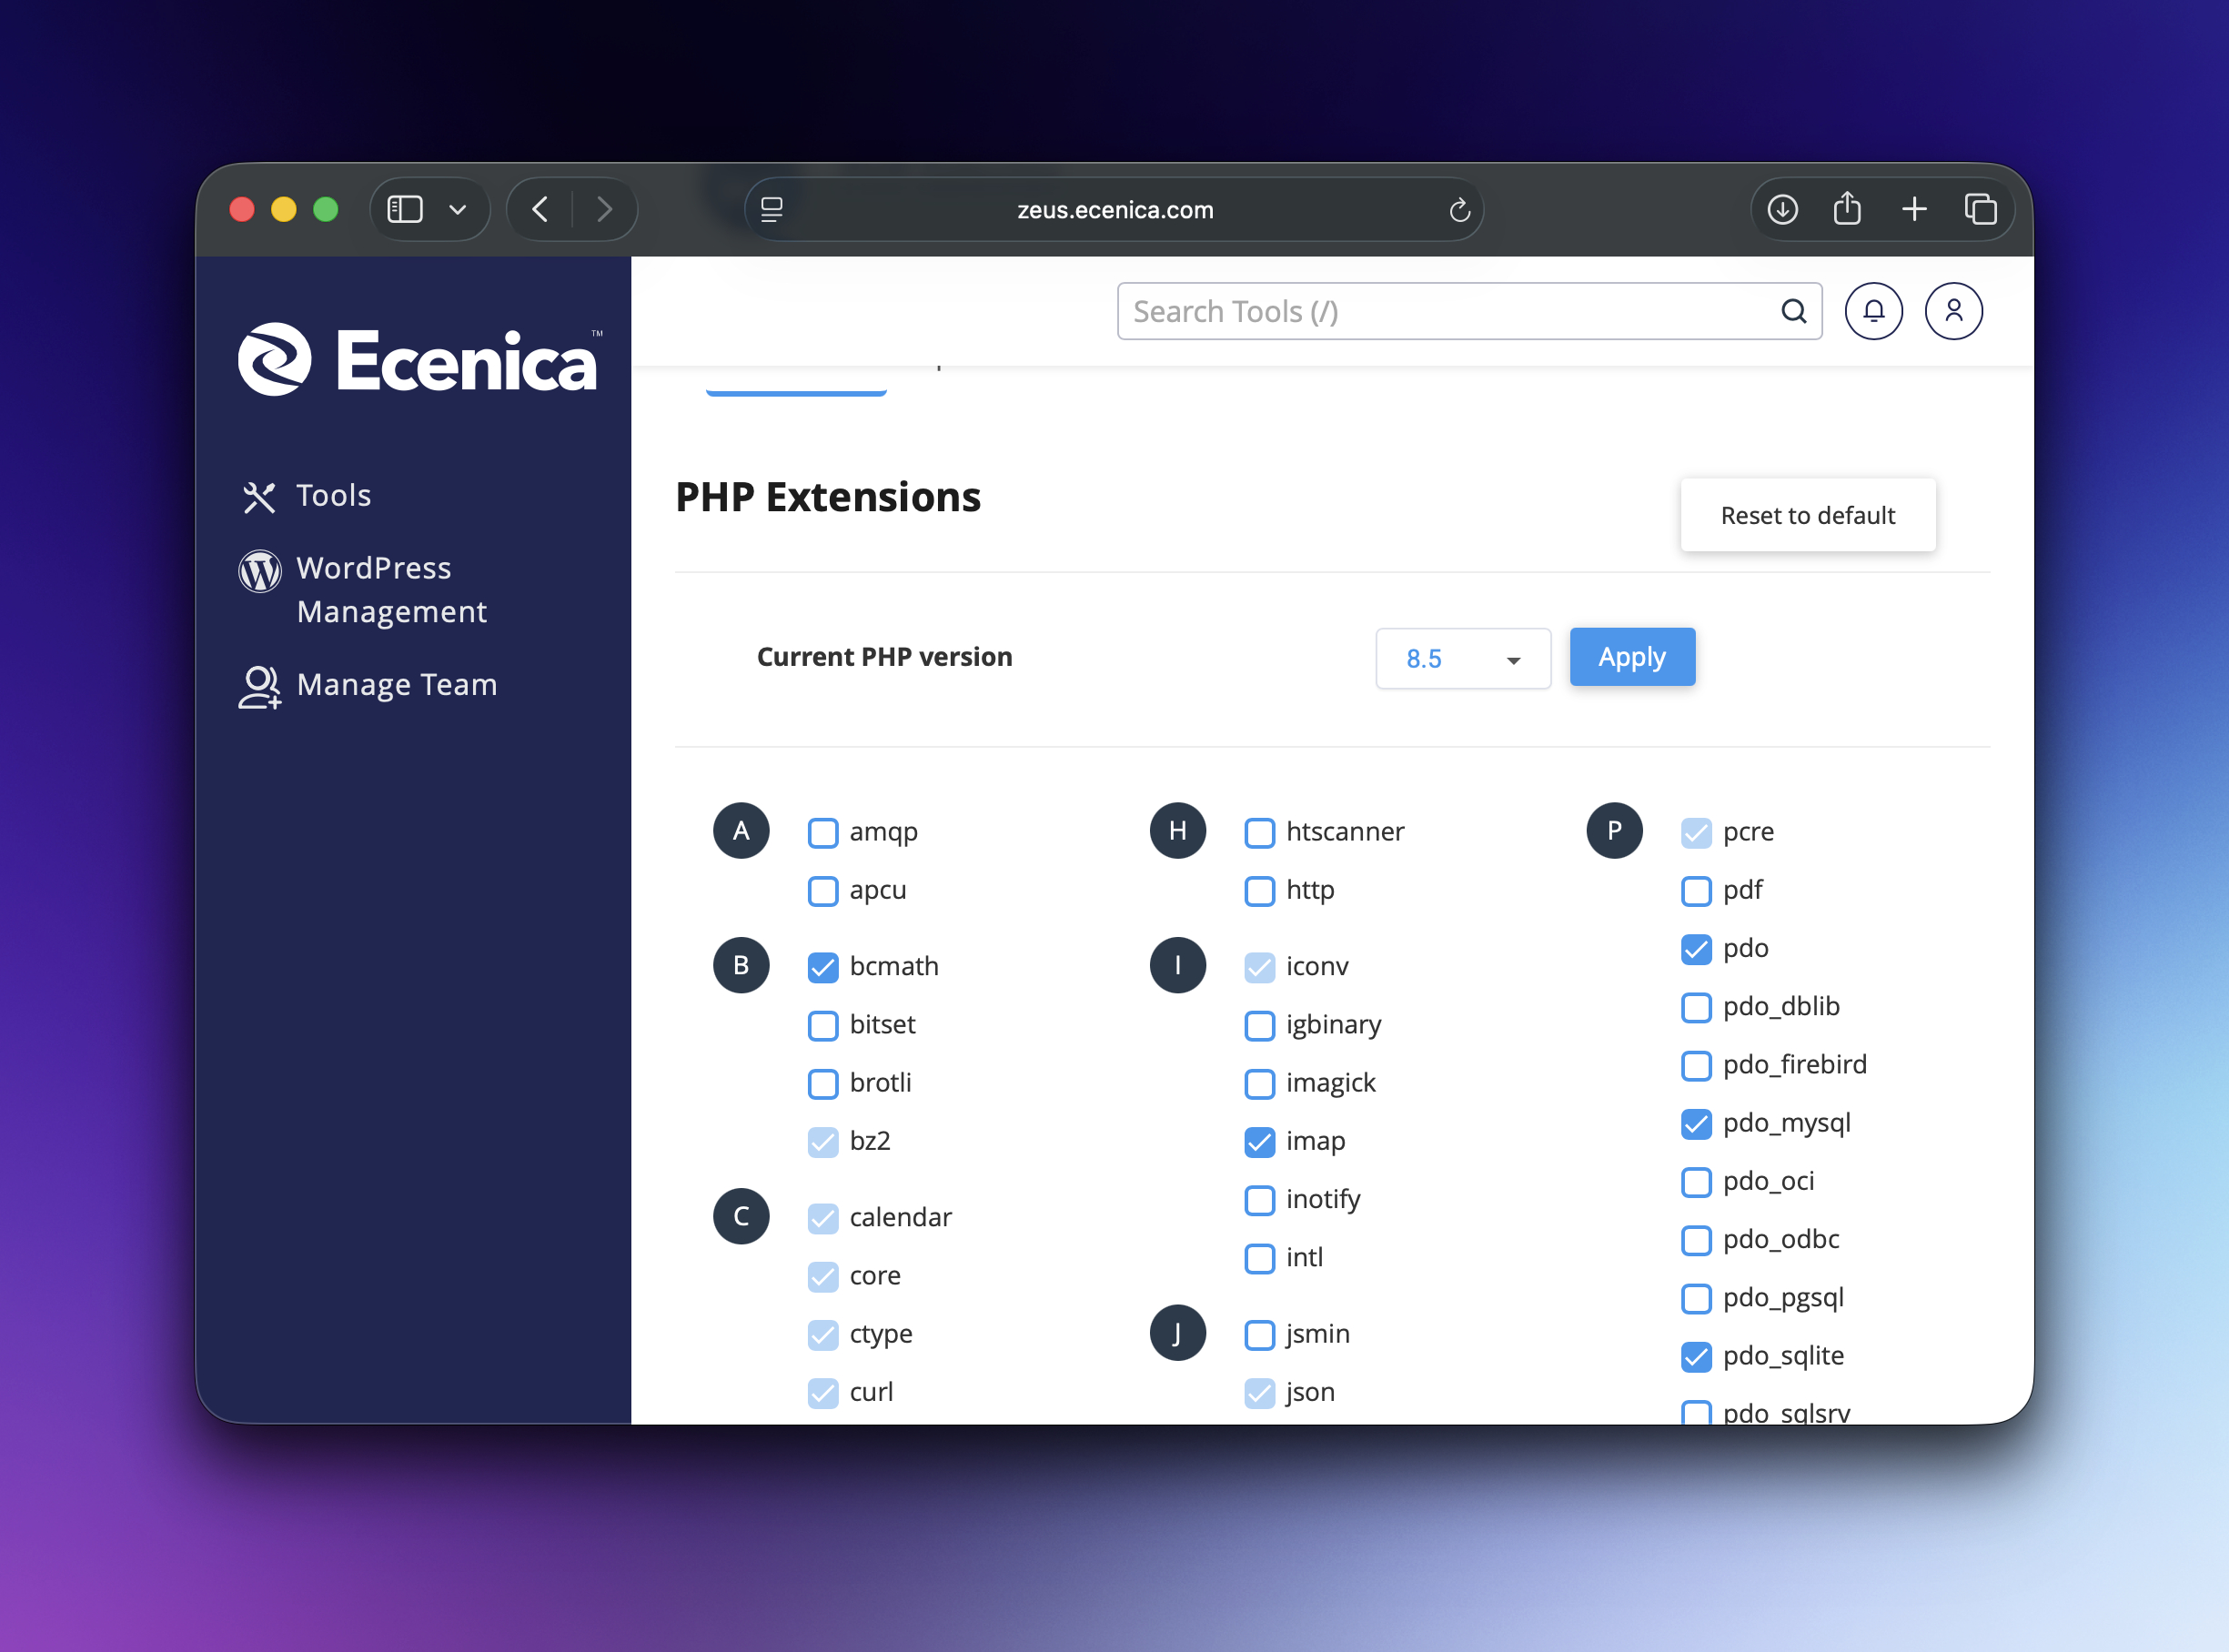Disable the imap extension checkbox
Image resolution: width=2229 pixels, height=1652 pixels.
tap(1260, 1142)
